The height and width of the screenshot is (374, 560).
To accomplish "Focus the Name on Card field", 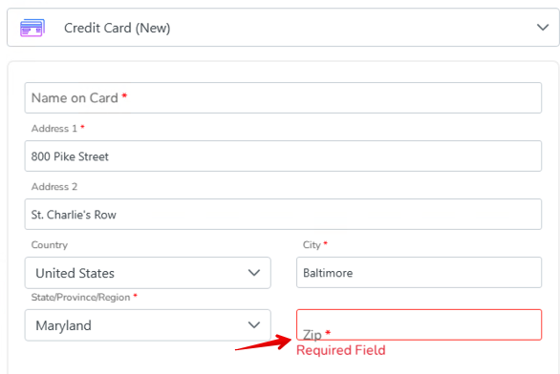I will tap(283, 97).
